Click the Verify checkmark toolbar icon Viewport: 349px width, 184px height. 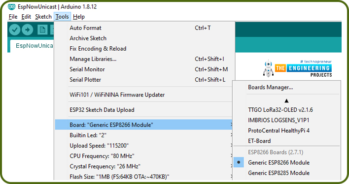tap(15, 30)
